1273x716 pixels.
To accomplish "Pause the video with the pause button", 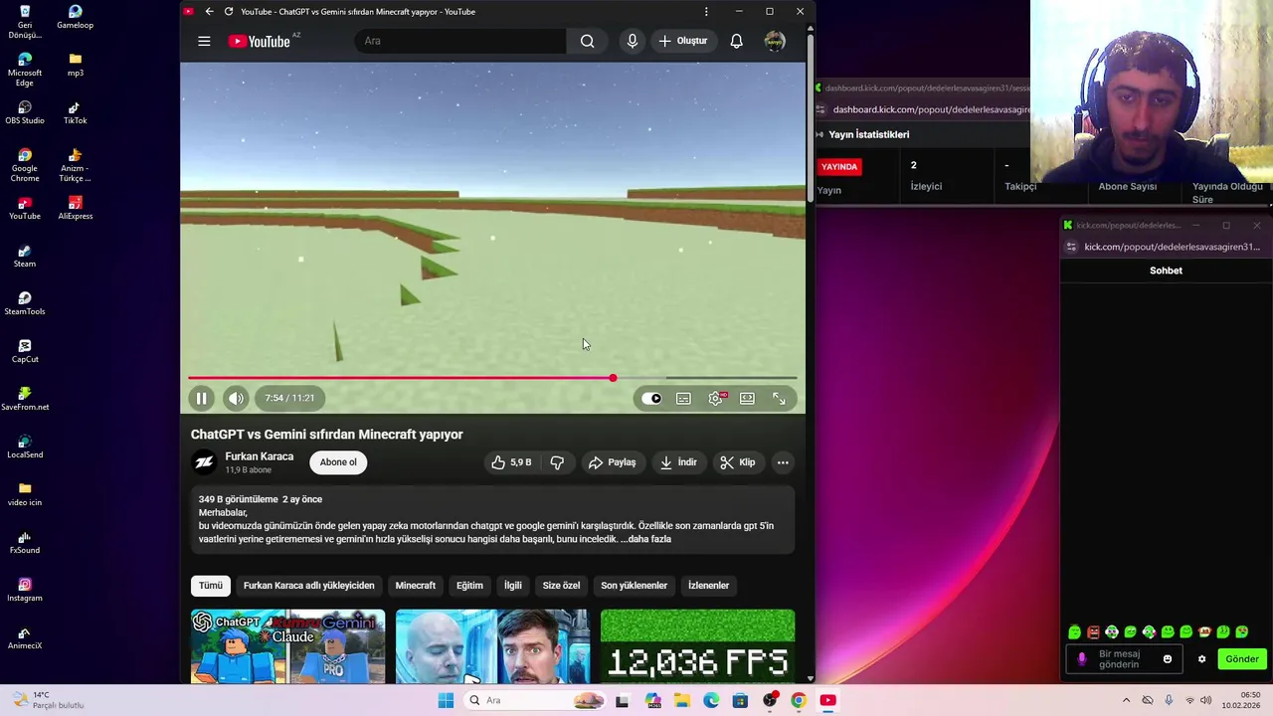I will pos(201,398).
